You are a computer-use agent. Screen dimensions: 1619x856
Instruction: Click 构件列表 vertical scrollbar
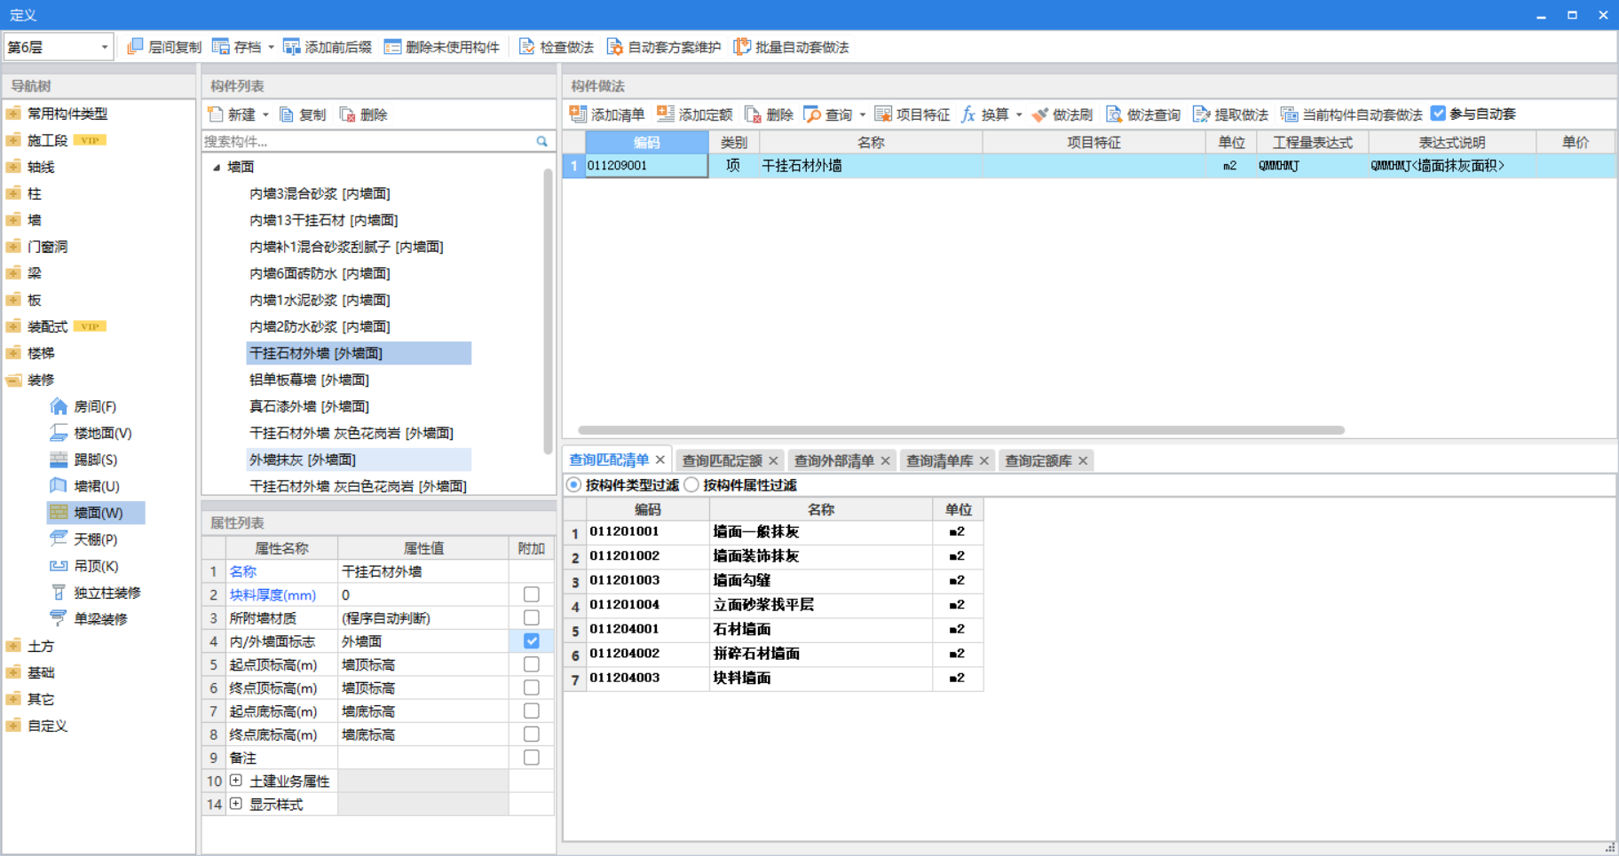pyautogui.click(x=548, y=310)
